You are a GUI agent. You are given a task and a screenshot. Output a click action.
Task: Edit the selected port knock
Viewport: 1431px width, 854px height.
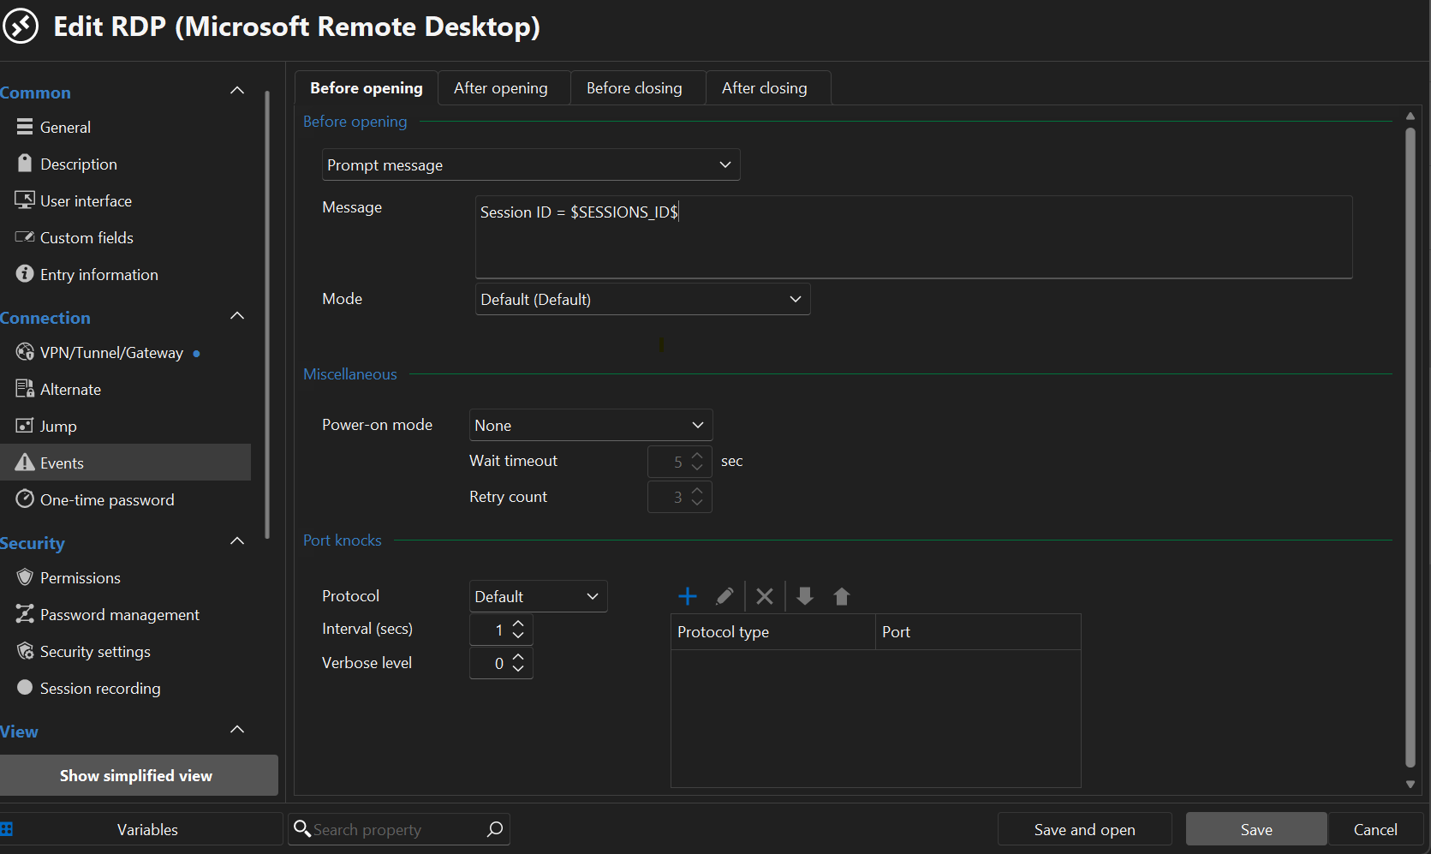tap(724, 596)
